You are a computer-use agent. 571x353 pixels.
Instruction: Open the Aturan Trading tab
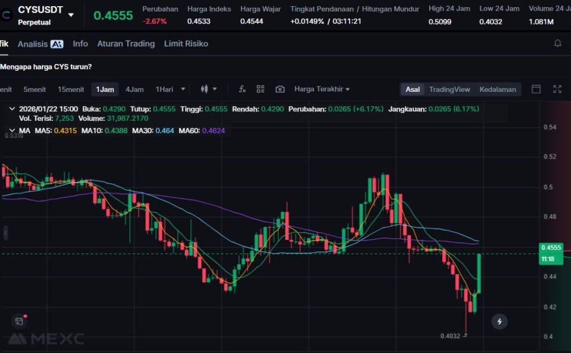point(125,43)
